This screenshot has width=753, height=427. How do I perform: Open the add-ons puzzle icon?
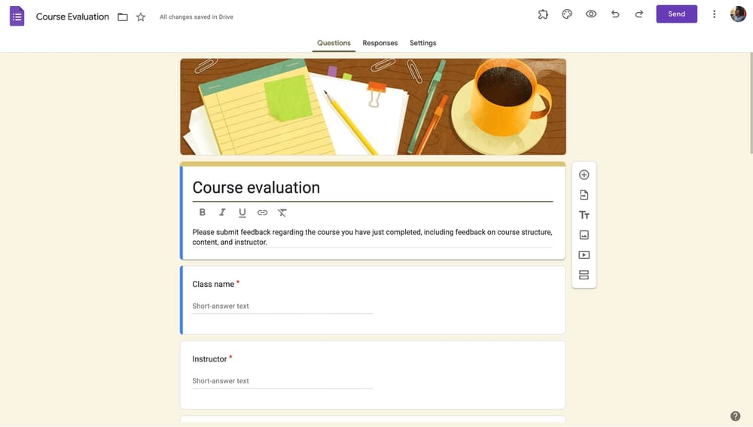coord(543,14)
